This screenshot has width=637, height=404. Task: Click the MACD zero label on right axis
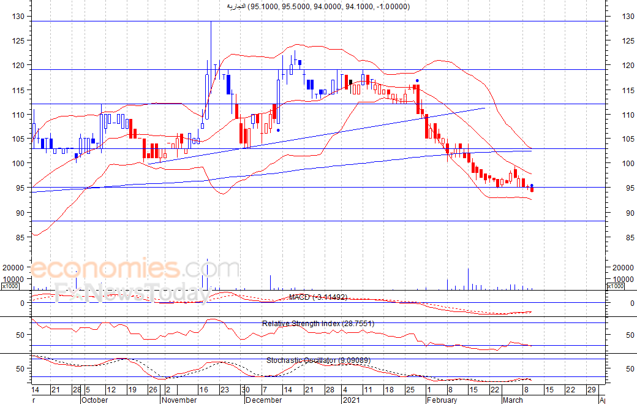632,303
